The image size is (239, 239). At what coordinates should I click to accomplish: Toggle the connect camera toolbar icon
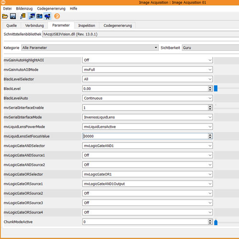[x=32, y=16]
